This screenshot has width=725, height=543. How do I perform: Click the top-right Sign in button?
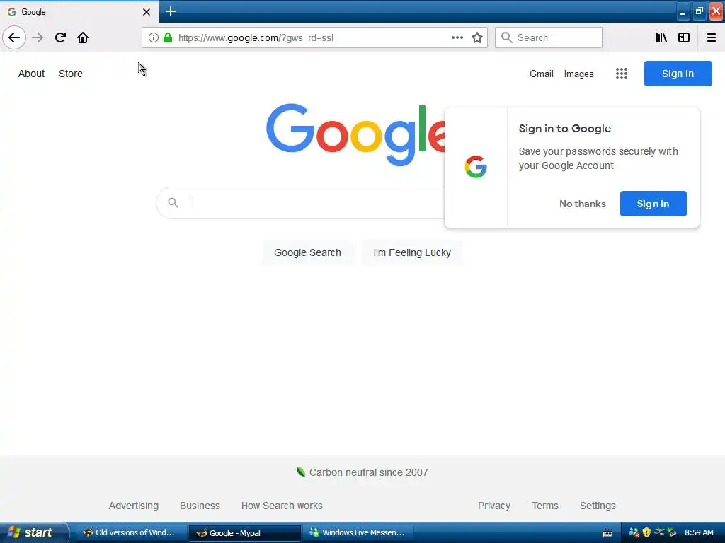[678, 74]
